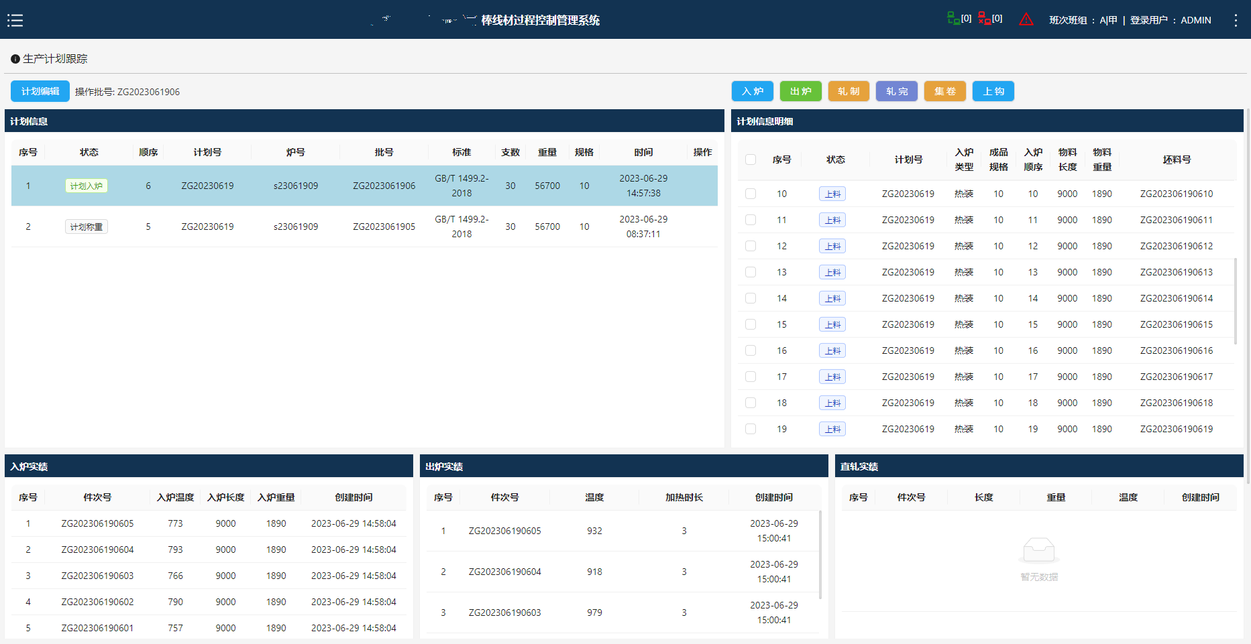This screenshot has width=1251, height=644.
Task: Click the 炉号 column header in 计划信息 table
Action: point(296,152)
